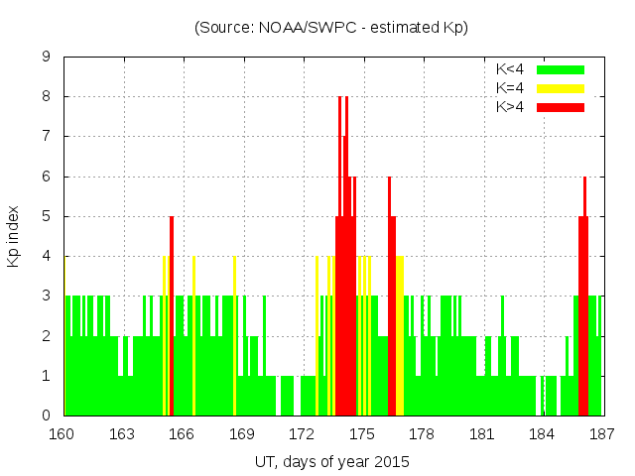Screen dimensions: 635x476
Task: Click the green K<4 legend swatch
Action: [x=561, y=69]
